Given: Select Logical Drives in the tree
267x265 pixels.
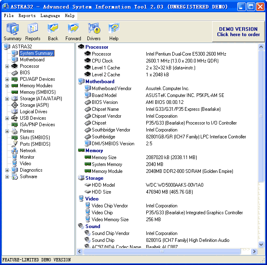Looking at the screenshot, I should pos(33,112).
